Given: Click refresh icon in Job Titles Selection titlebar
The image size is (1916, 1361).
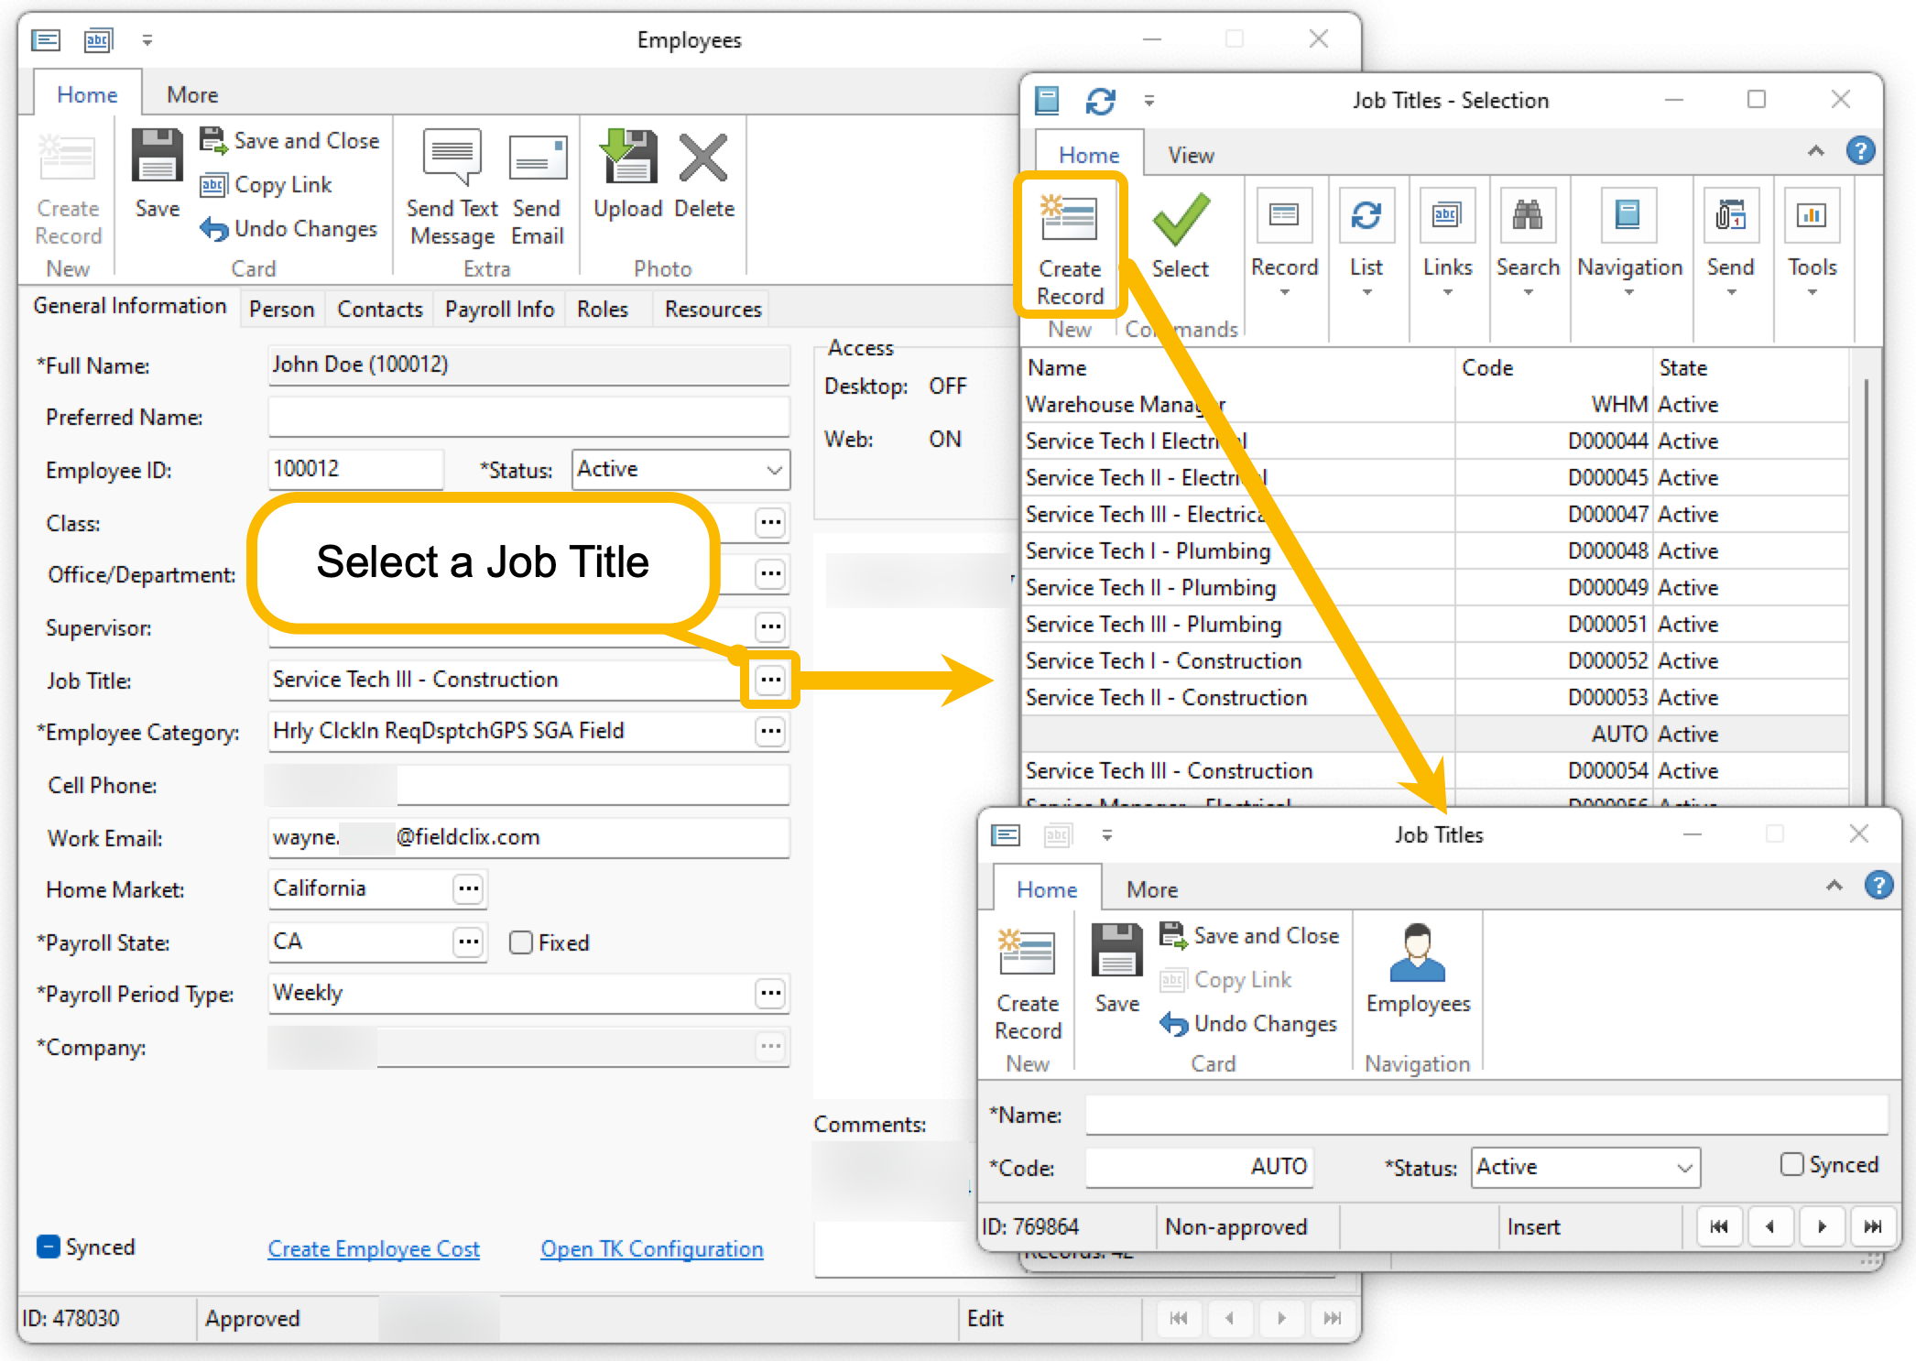Looking at the screenshot, I should 1100,101.
